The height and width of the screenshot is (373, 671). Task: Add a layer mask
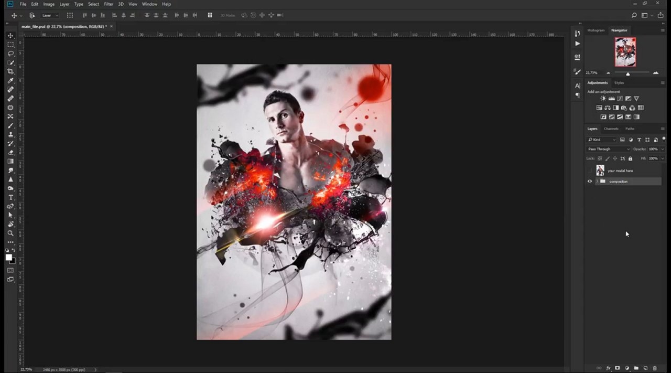(618, 368)
